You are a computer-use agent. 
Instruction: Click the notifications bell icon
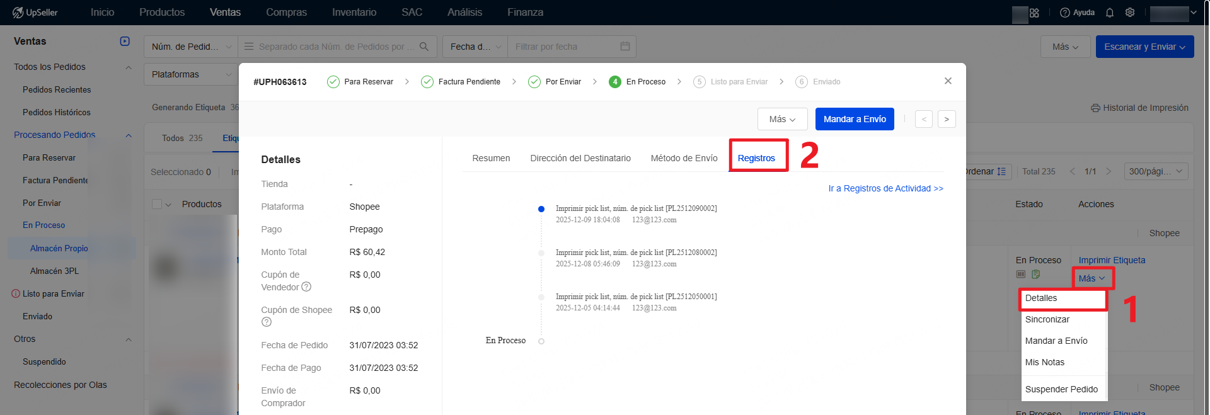[x=1110, y=13]
